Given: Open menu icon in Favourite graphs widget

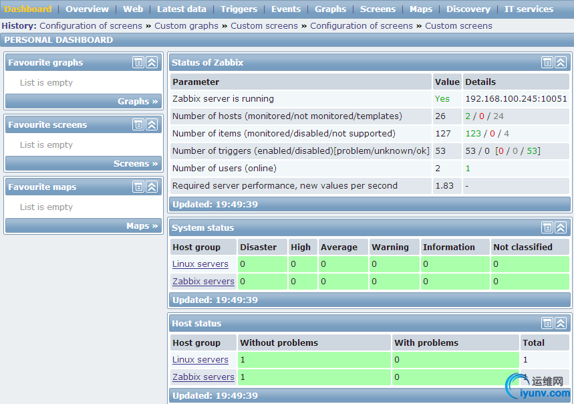Looking at the screenshot, I should 138,63.
